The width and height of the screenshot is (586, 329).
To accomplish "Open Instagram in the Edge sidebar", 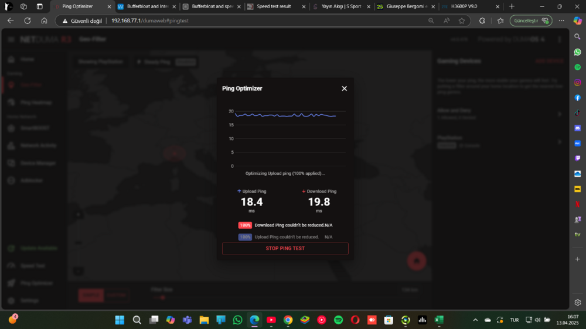I will coord(577,83).
